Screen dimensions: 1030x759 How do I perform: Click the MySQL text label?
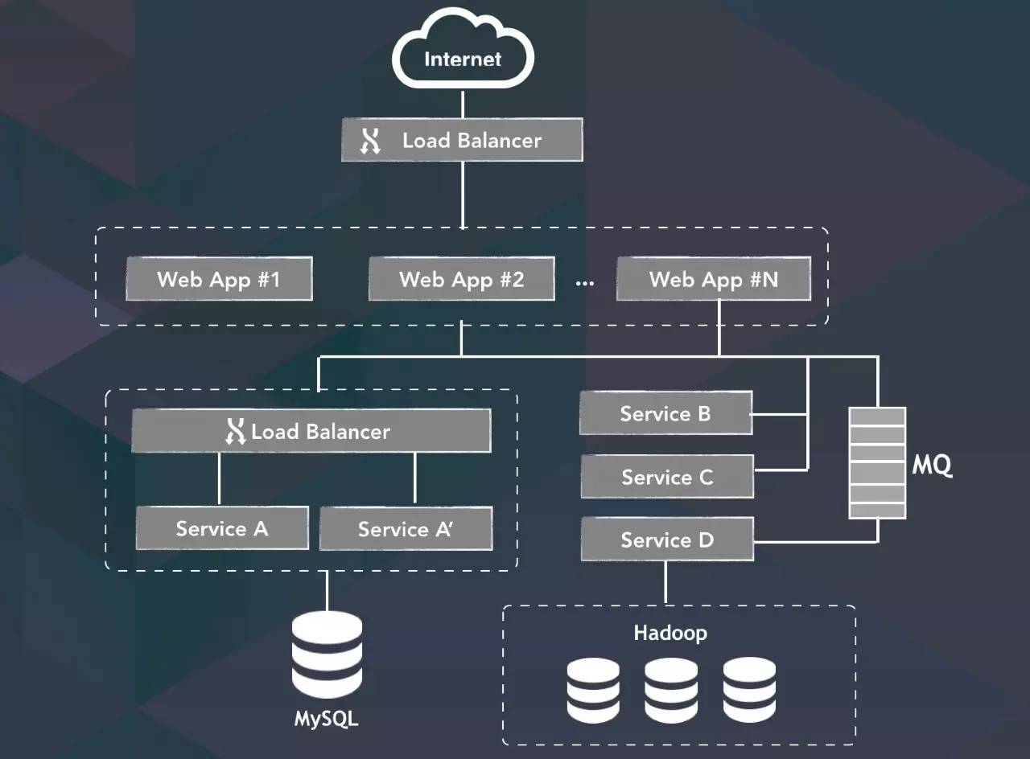point(326,717)
